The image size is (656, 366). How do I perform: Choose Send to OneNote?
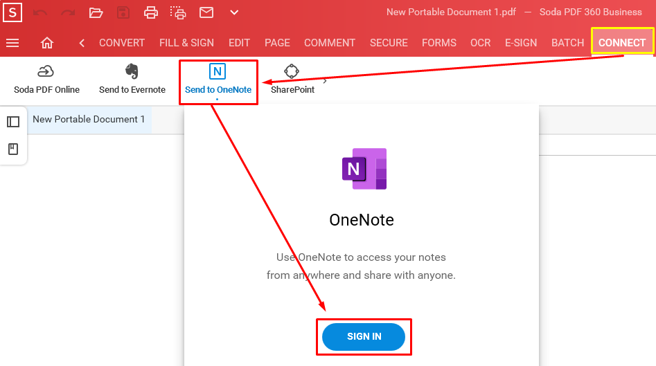point(218,80)
